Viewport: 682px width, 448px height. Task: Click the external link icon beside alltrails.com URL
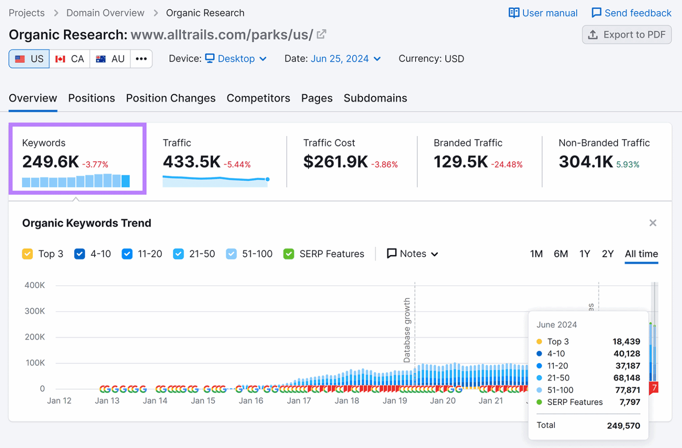[321, 34]
